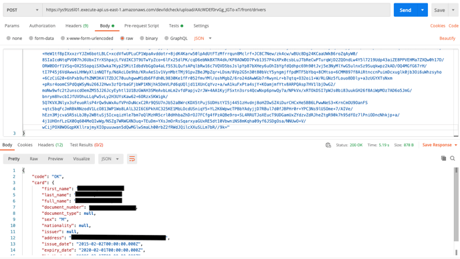Click the "200 OK" status text
Screen dimensions: 460x259
point(356,145)
